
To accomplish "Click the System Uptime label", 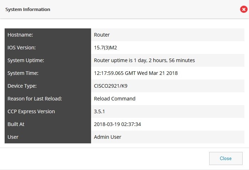I will point(26,60).
